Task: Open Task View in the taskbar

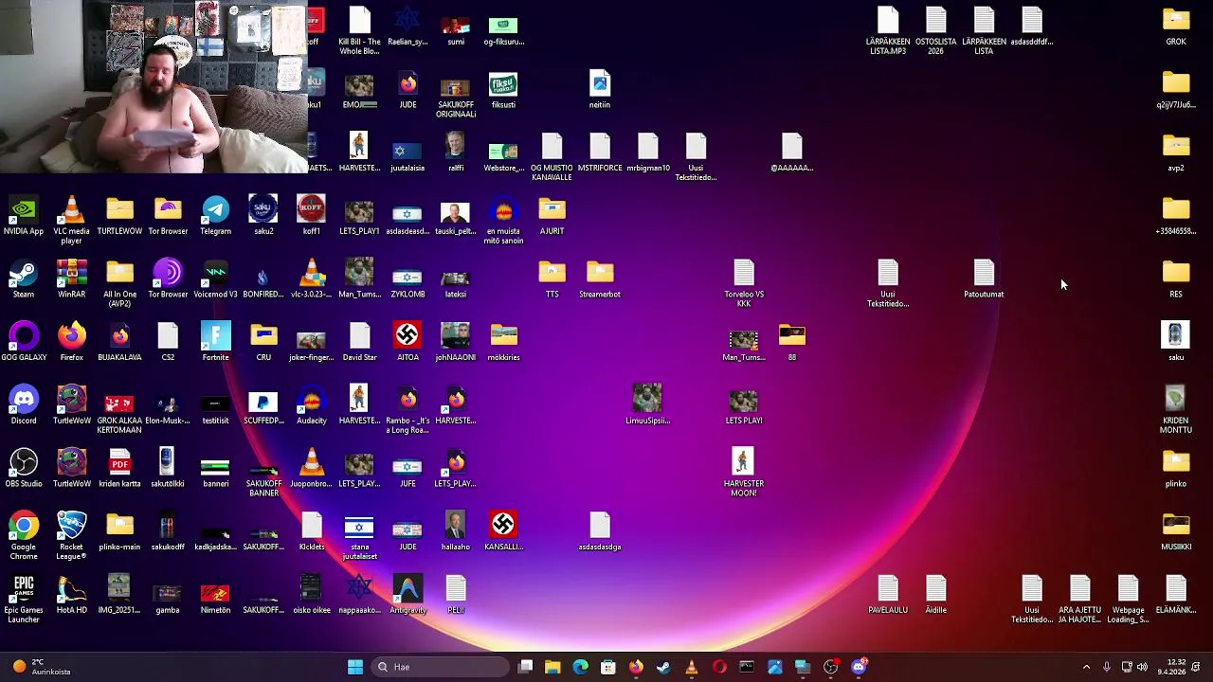Action: tap(526, 667)
